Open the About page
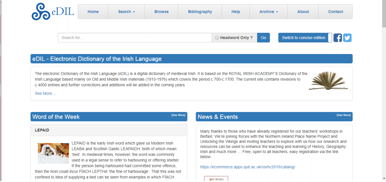386x182 pixels. [303, 12]
